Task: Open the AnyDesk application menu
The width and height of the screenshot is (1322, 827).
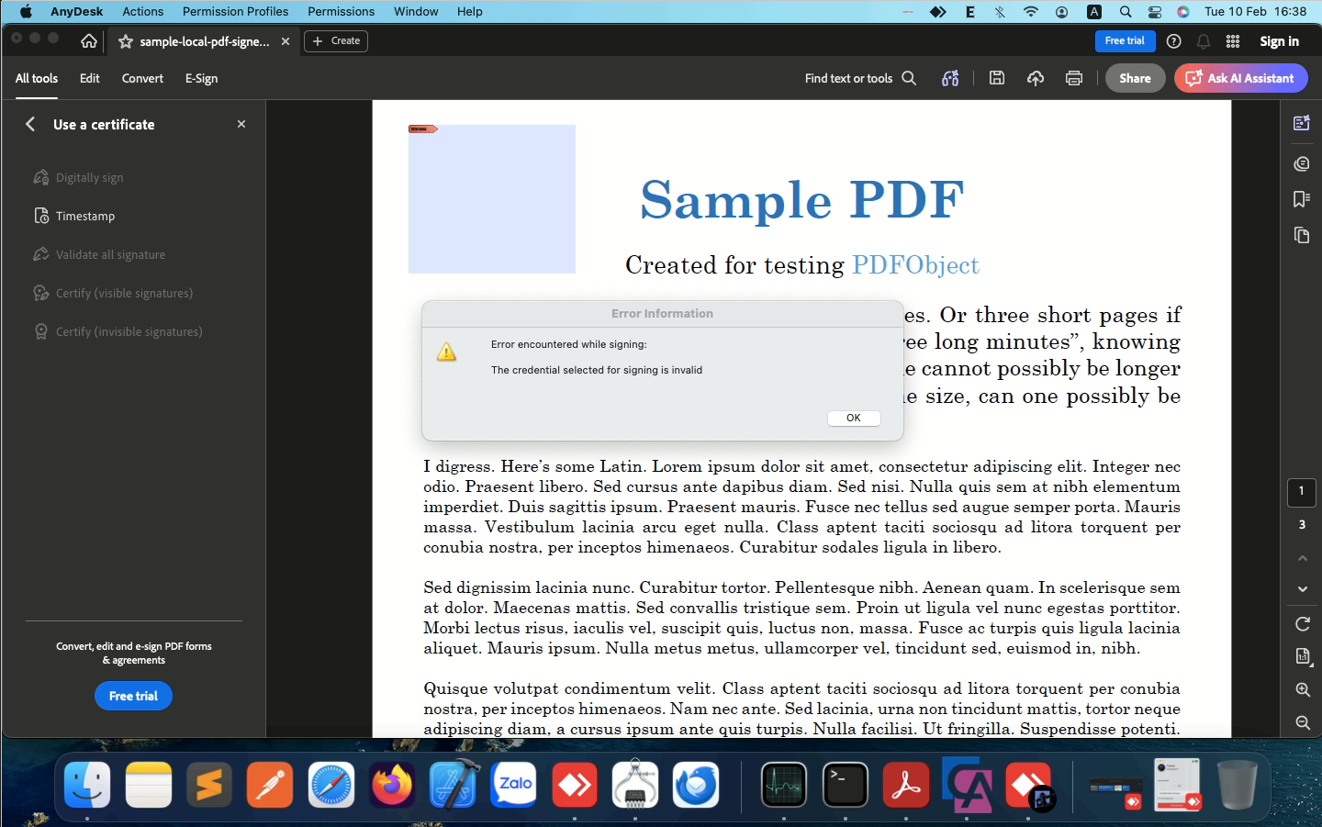Action: 77,12
